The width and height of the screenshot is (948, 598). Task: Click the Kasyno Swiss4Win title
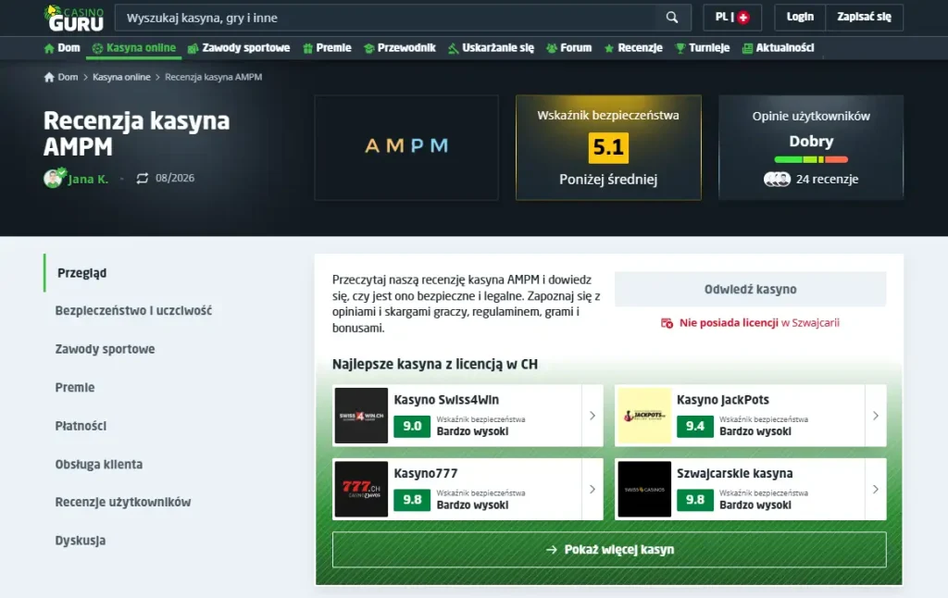(x=446, y=400)
